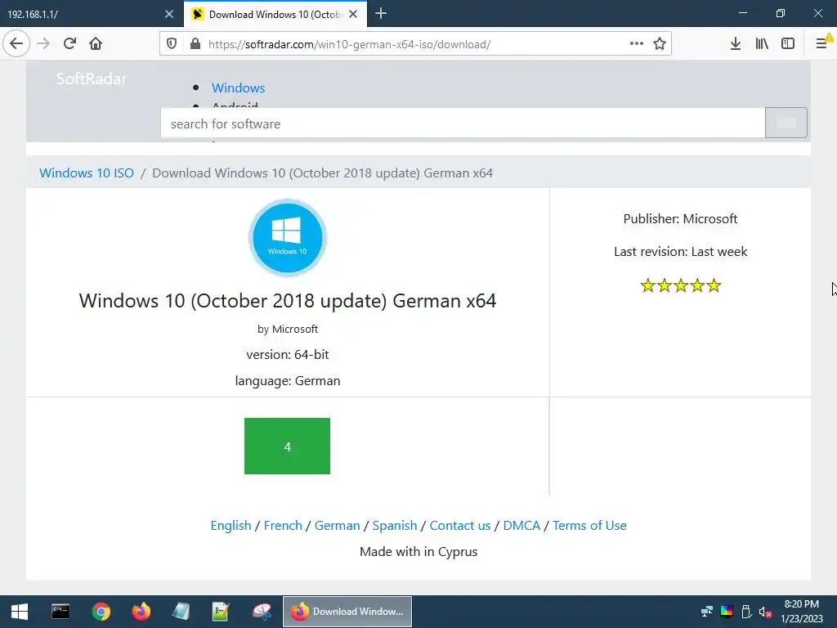Click the green countdown download button
The image size is (837, 628).
pos(287,446)
